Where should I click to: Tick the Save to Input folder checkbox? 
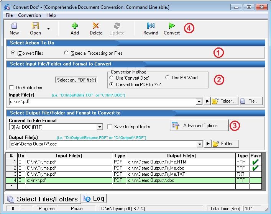pyautogui.click(x=110, y=127)
